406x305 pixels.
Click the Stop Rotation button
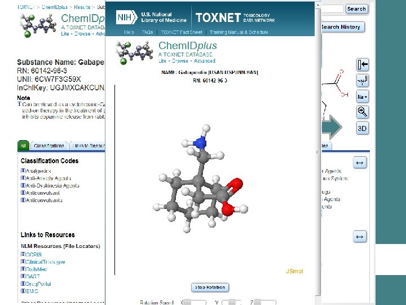[x=210, y=287]
